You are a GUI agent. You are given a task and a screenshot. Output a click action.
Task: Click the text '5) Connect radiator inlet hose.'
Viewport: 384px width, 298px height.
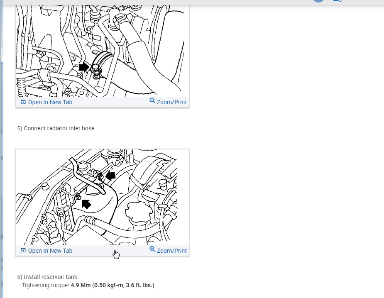56,128
